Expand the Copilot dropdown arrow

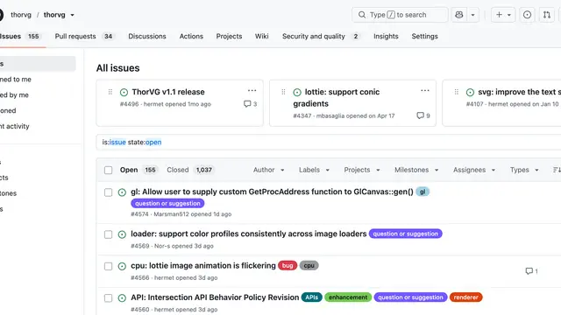(472, 15)
